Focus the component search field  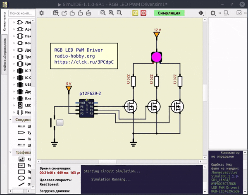click(x=21, y=13)
